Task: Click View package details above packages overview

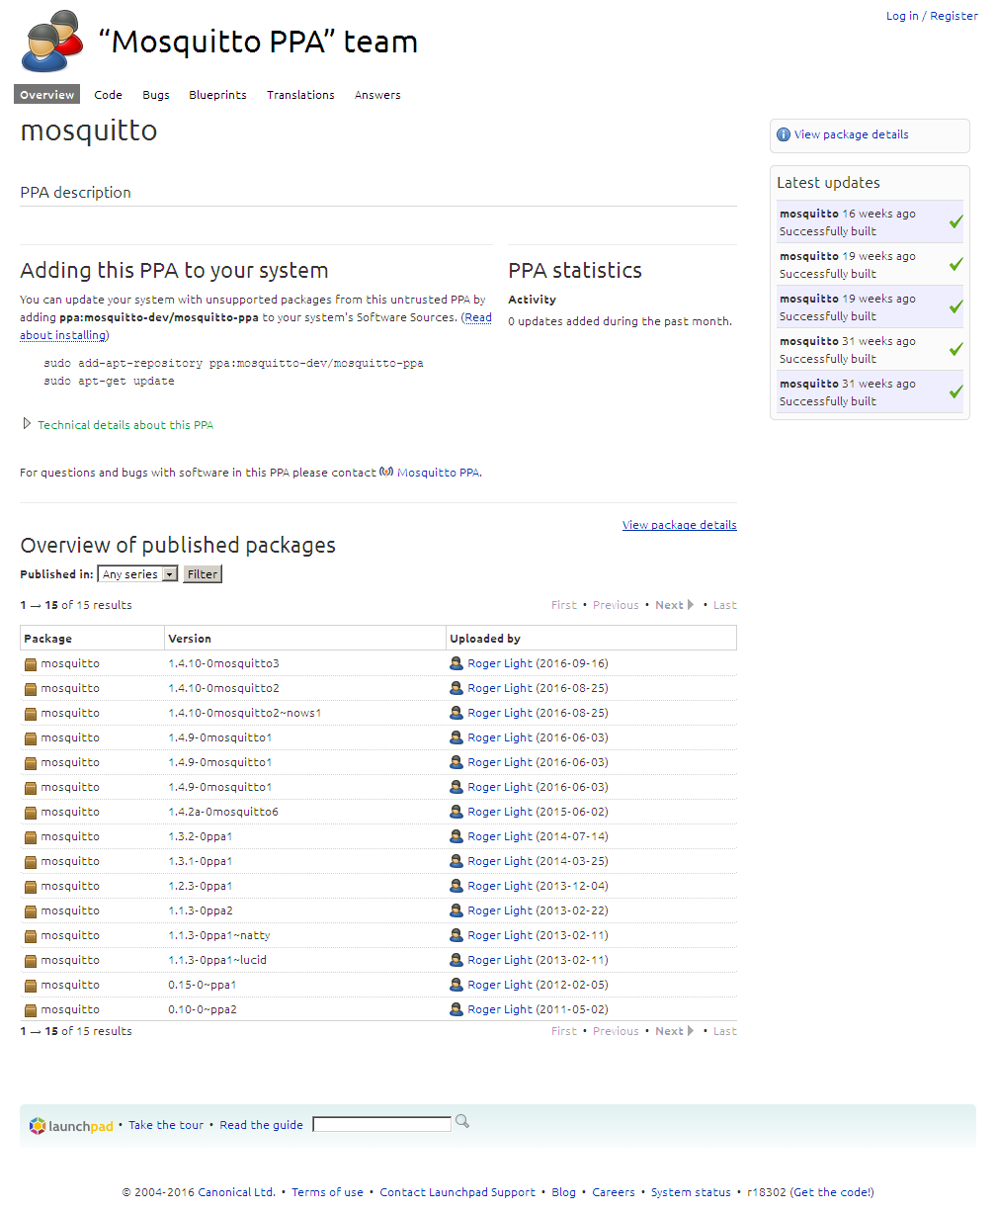Action: tap(680, 525)
